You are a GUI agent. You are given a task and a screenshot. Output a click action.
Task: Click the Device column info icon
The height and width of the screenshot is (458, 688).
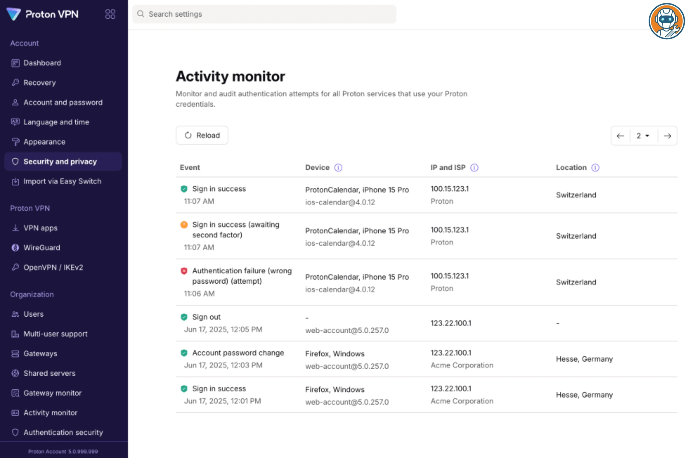(x=338, y=168)
